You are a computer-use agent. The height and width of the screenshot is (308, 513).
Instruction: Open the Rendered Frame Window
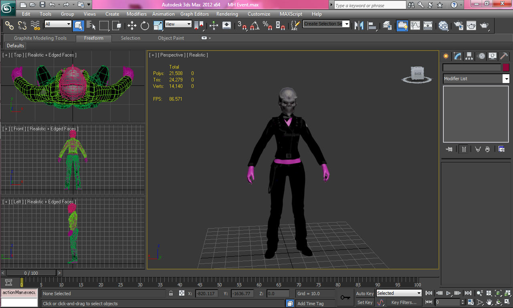pos(471,26)
